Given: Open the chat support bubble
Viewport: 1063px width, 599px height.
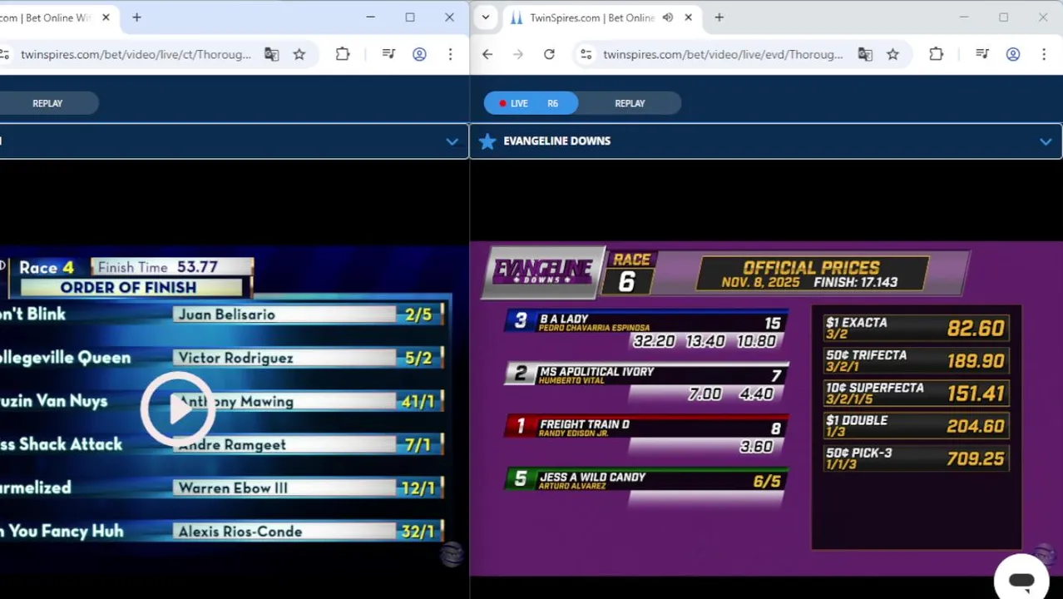Looking at the screenshot, I should pyautogui.click(x=1021, y=580).
